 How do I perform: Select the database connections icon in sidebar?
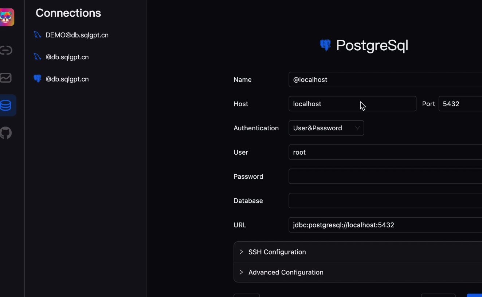[6, 106]
